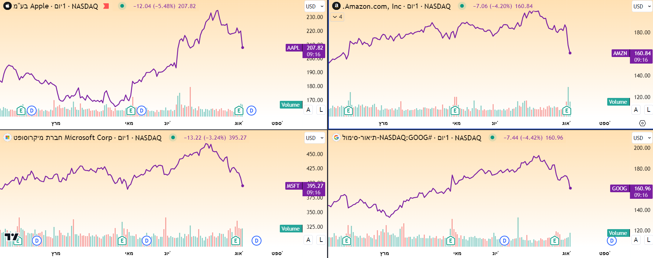This screenshot has width=653, height=258.
Task: Open the USD dropdown on the GOOG chart
Action: (x=641, y=138)
